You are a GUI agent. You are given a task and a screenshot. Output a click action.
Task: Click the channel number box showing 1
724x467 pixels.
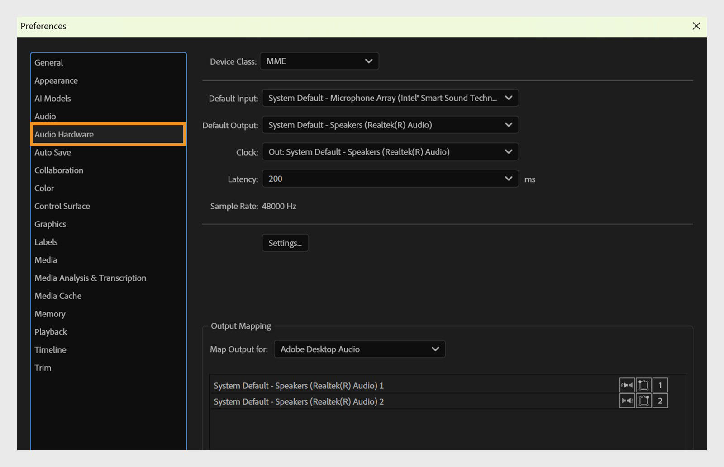(660, 385)
